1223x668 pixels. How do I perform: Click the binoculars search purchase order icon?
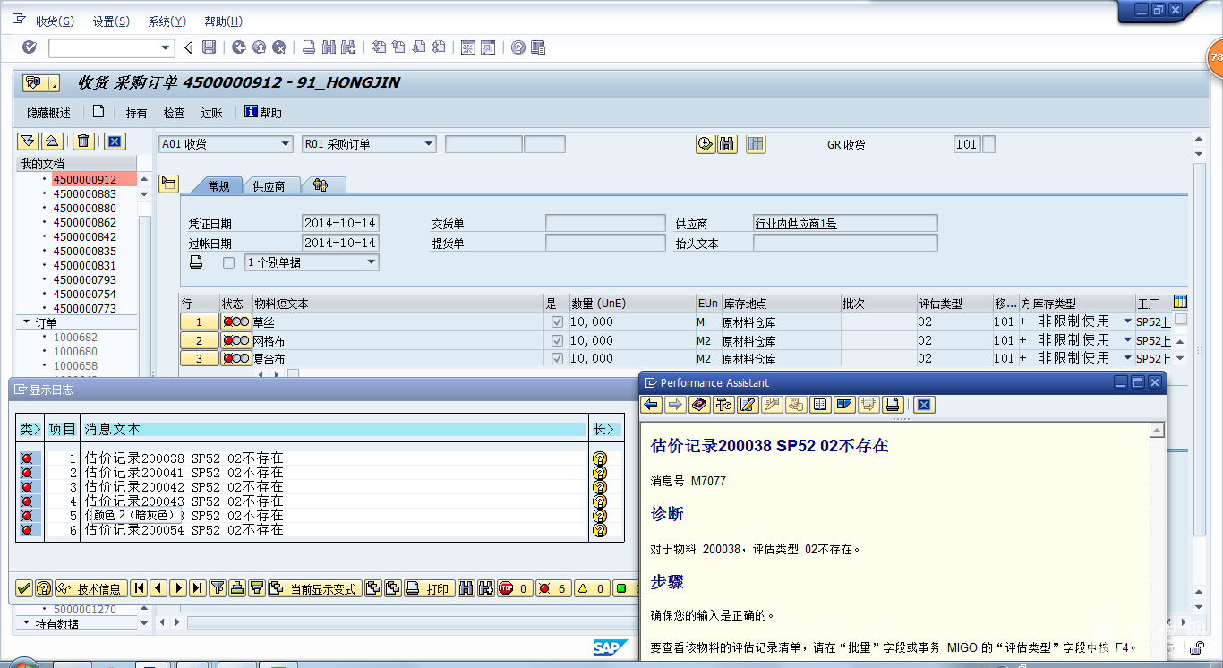(x=727, y=144)
